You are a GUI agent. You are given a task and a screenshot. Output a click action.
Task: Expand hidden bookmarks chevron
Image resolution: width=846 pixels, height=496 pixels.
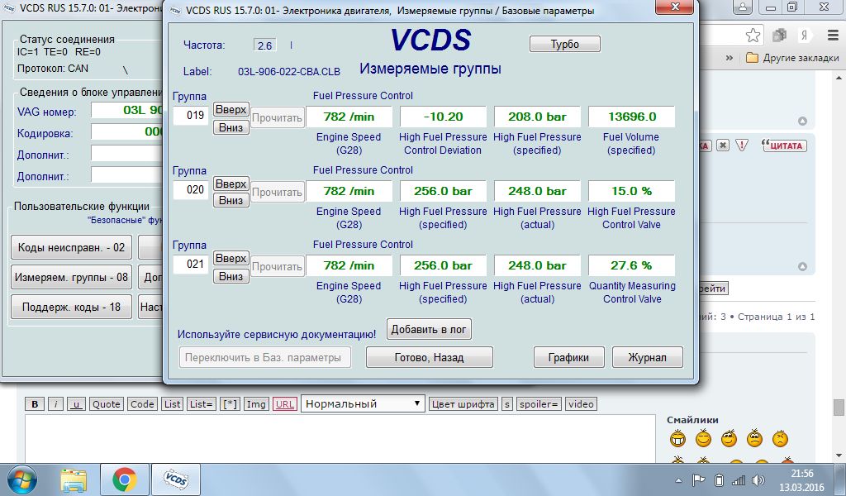730,58
